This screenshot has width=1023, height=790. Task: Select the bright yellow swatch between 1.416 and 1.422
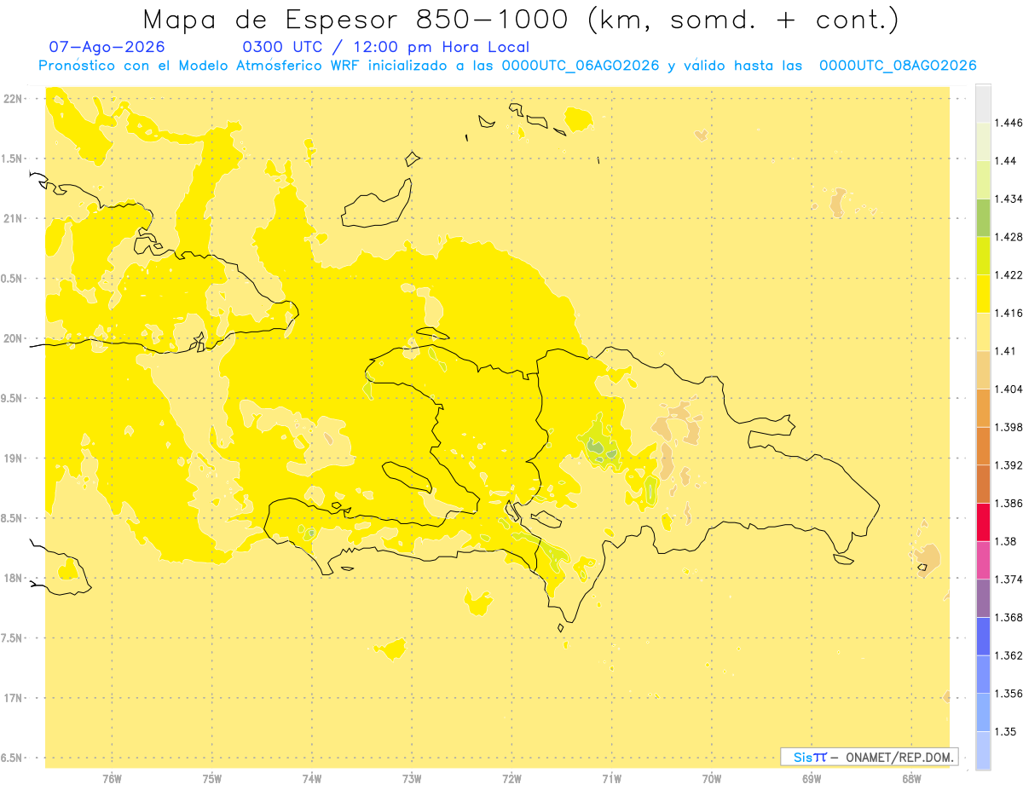point(983,293)
